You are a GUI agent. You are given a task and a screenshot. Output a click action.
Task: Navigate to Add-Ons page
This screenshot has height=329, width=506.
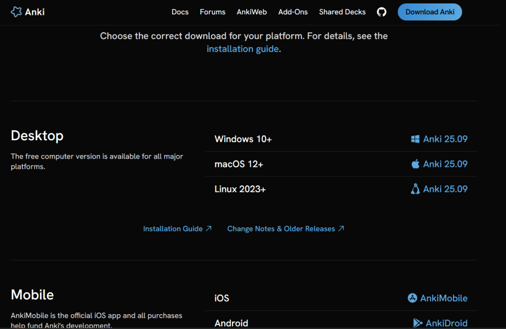(293, 12)
